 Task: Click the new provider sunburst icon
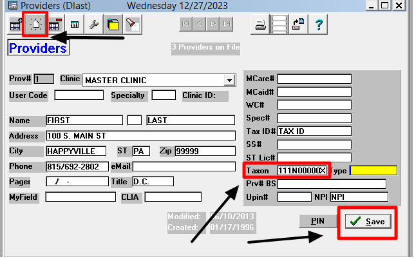tap(35, 26)
